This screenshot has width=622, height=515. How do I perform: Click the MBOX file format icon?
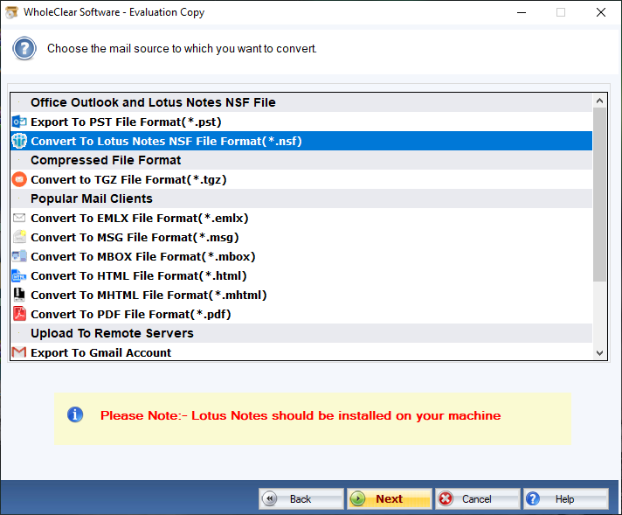pyautogui.click(x=19, y=256)
